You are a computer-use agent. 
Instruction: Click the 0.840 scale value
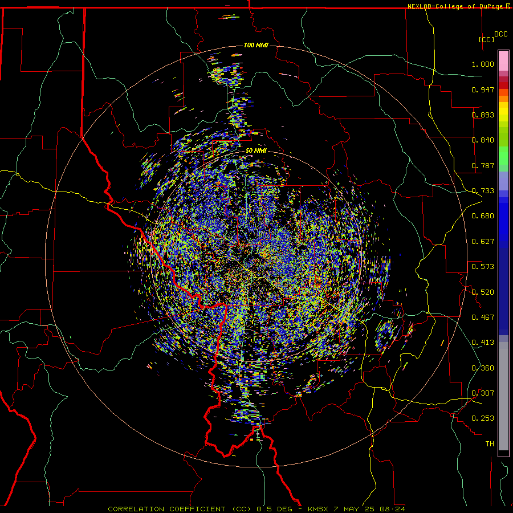click(x=483, y=140)
